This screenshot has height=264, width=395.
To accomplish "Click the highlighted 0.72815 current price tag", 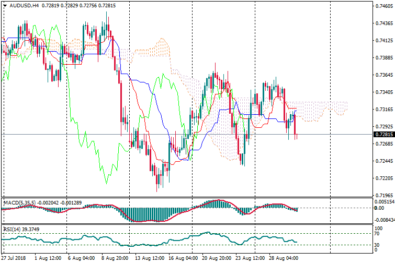I will click(x=384, y=135).
